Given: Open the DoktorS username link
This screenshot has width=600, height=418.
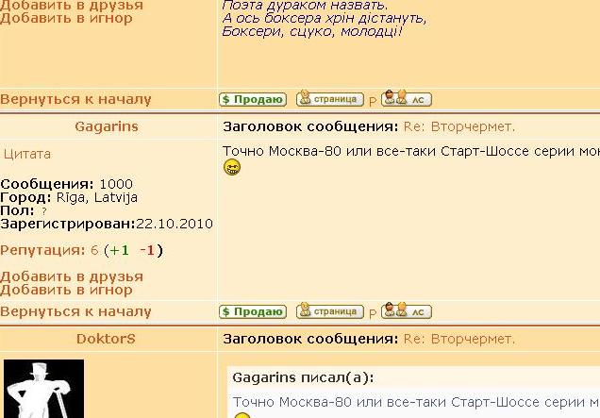Looking at the screenshot, I should point(107,338).
